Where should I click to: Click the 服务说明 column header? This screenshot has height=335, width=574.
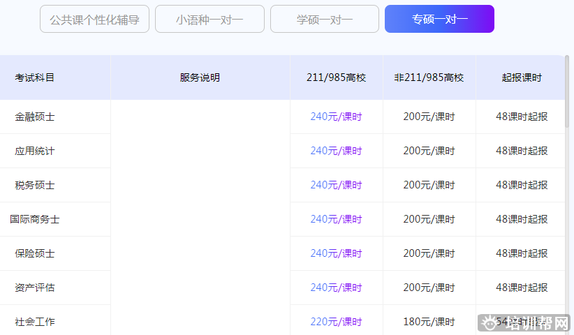(200, 77)
